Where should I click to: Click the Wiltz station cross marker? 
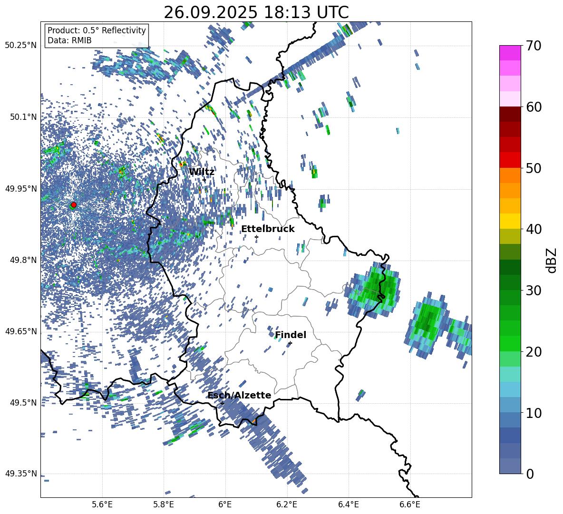[x=204, y=180]
